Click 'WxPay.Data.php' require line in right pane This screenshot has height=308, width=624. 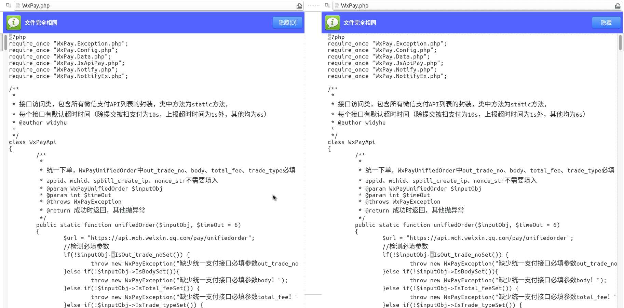[x=379, y=56]
